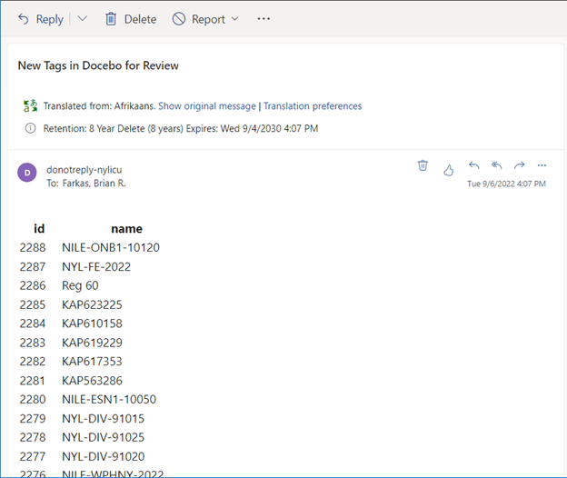Click recipient Farkas, Brian R.
The width and height of the screenshot is (567, 478).
94,184
